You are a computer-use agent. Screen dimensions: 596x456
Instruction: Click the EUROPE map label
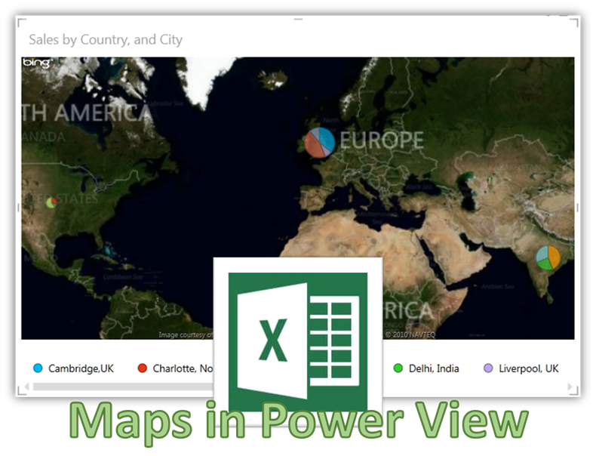pyautogui.click(x=381, y=140)
